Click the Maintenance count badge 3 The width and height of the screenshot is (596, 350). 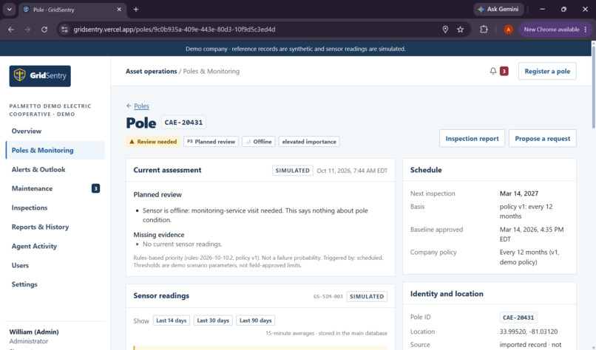coord(95,188)
